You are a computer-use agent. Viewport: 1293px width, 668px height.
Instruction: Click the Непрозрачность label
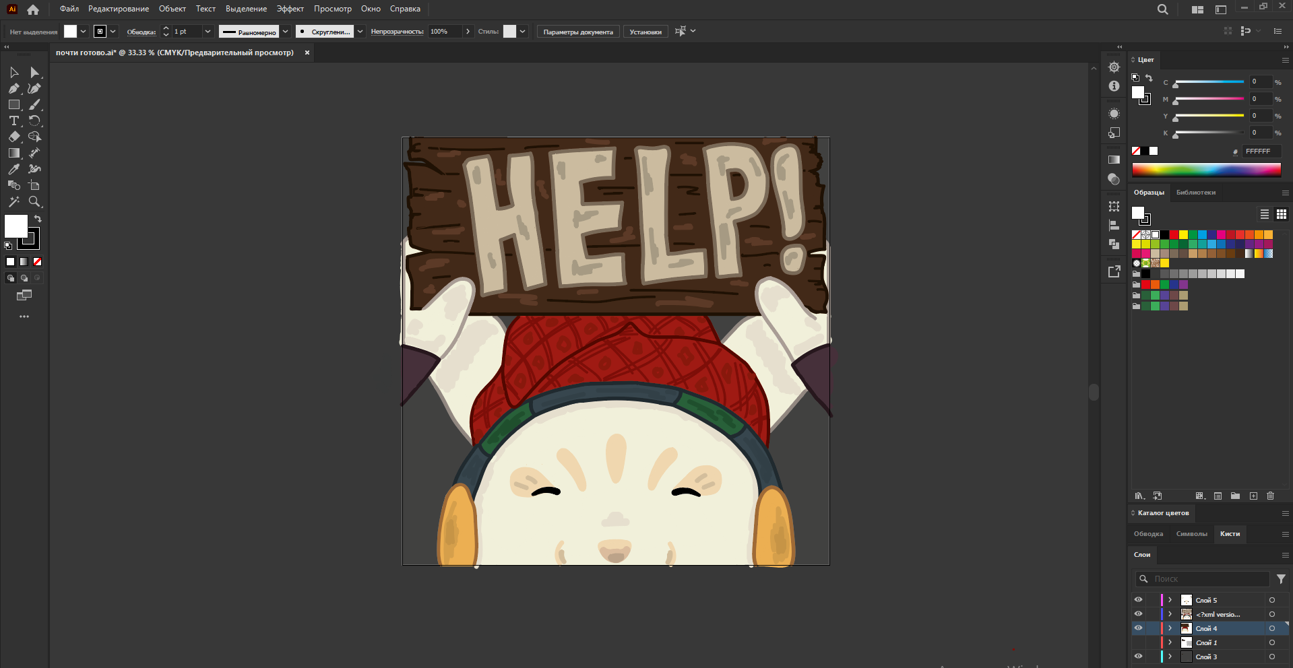point(397,32)
